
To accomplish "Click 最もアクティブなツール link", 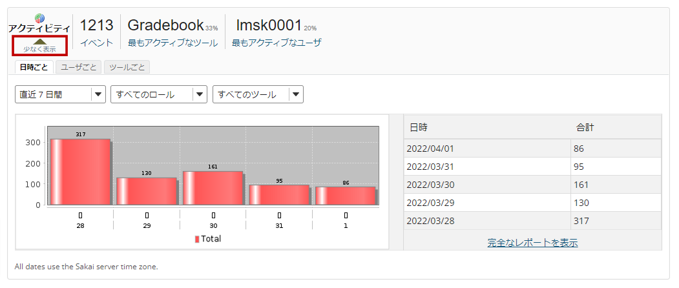I will point(172,43).
